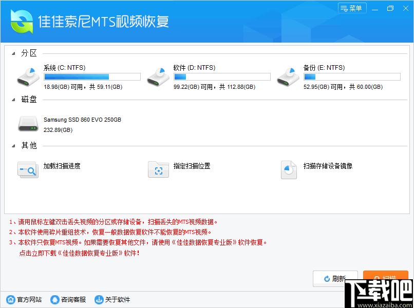Viewport: 414px width, 308px height.
Task: Click the C: system partition drive icon
Action: coord(28,76)
